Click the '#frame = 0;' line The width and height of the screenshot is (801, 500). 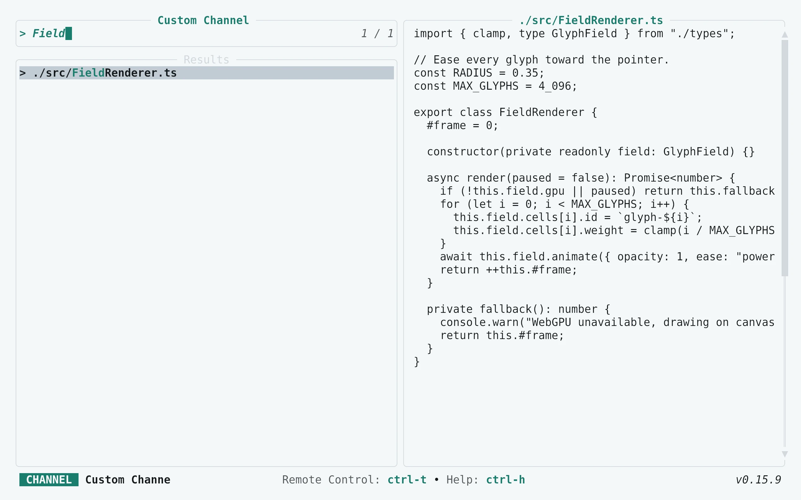pos(462,125)
